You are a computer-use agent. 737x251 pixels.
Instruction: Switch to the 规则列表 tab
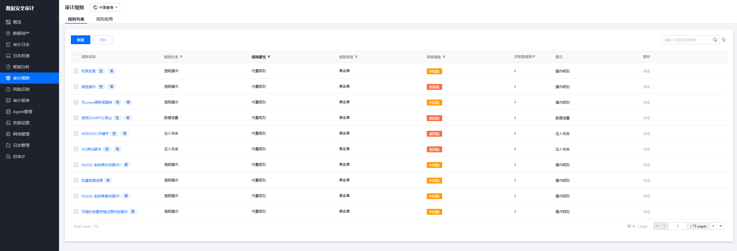coord(76,19)
